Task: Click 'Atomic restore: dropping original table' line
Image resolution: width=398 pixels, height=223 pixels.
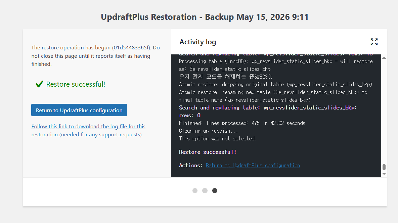Action: pyautogui.click(x=276, y=85)
